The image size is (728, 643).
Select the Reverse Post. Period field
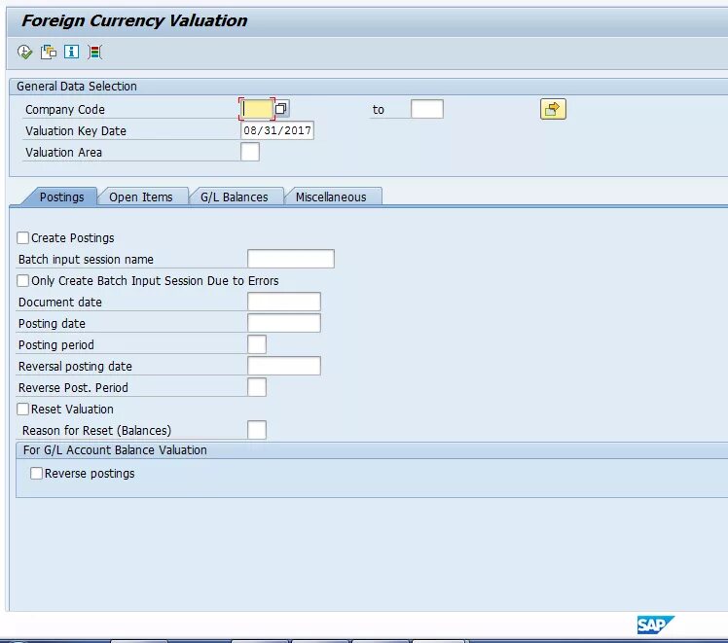257,387
